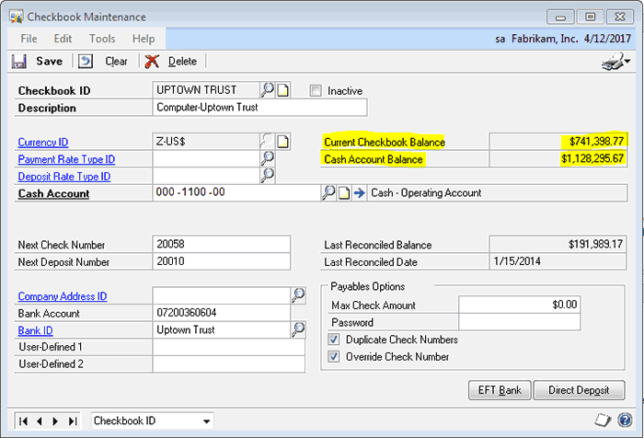Open the Tools menu
This screenshot has width=644, height=438.
click(x=102, y=39)
